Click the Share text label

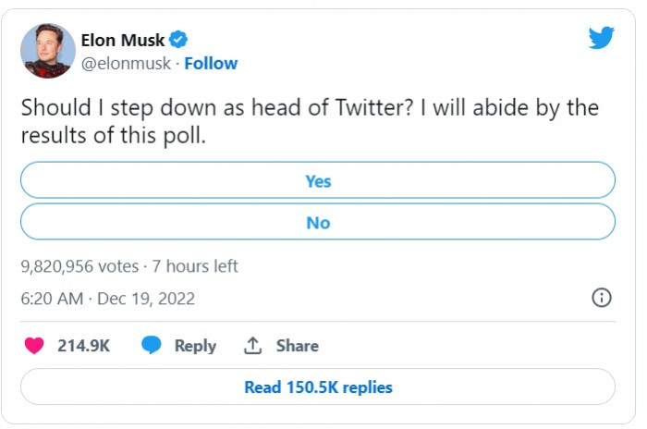297,346
